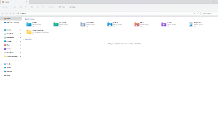The height and width of the screenshot is (113, 218).
Task: Expand the Network tree node
Action: (2, 71)
